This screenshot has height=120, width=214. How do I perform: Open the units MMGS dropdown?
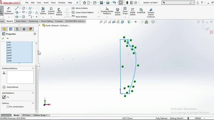204,118
